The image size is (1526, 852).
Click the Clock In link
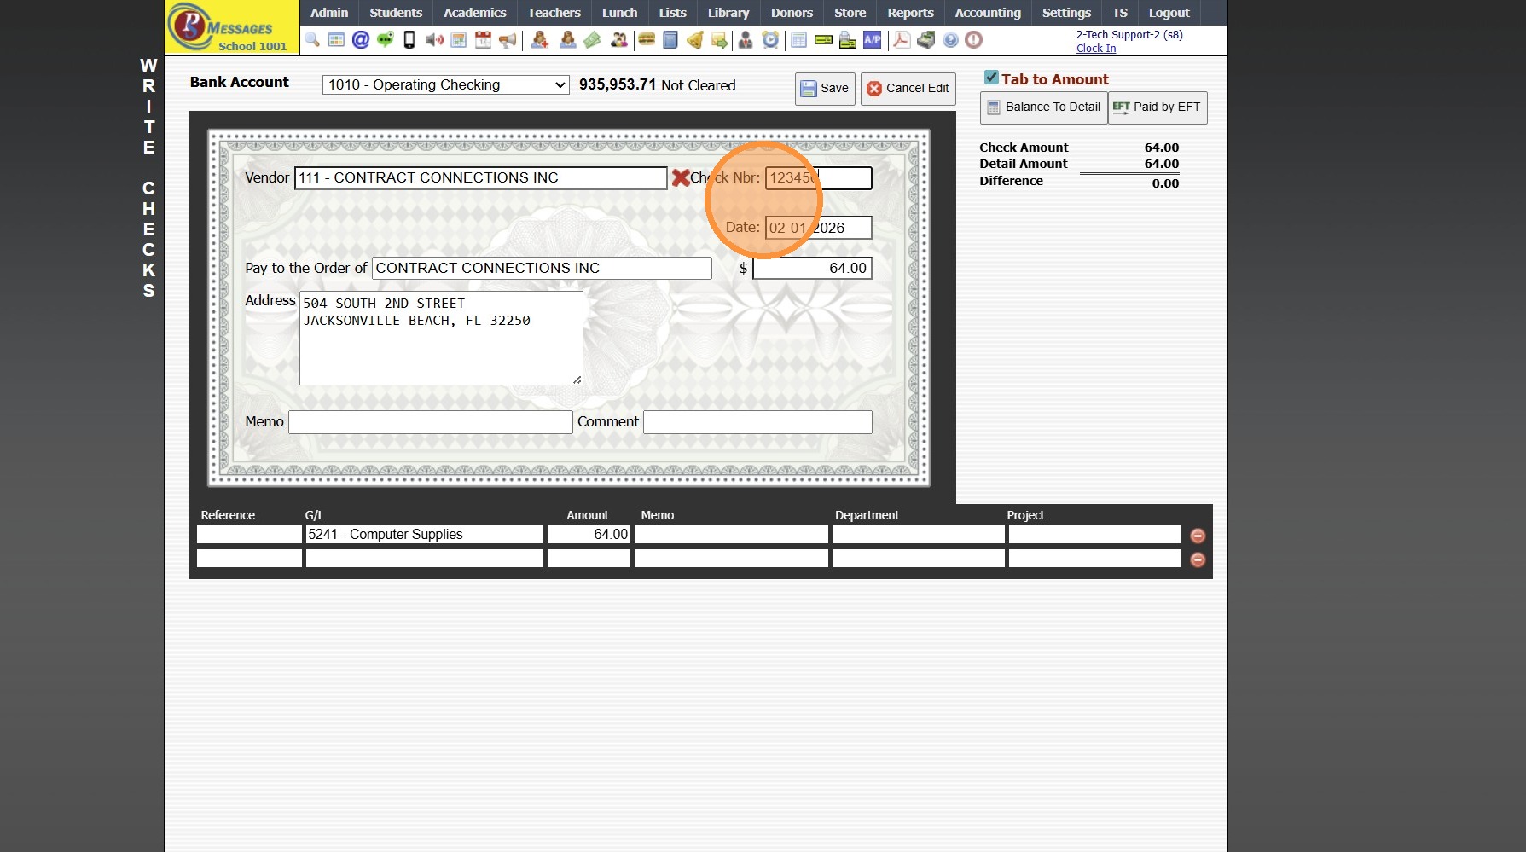click(x=1095, y=49)
